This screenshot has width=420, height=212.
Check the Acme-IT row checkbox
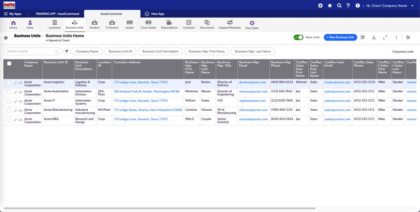point(9,101)
